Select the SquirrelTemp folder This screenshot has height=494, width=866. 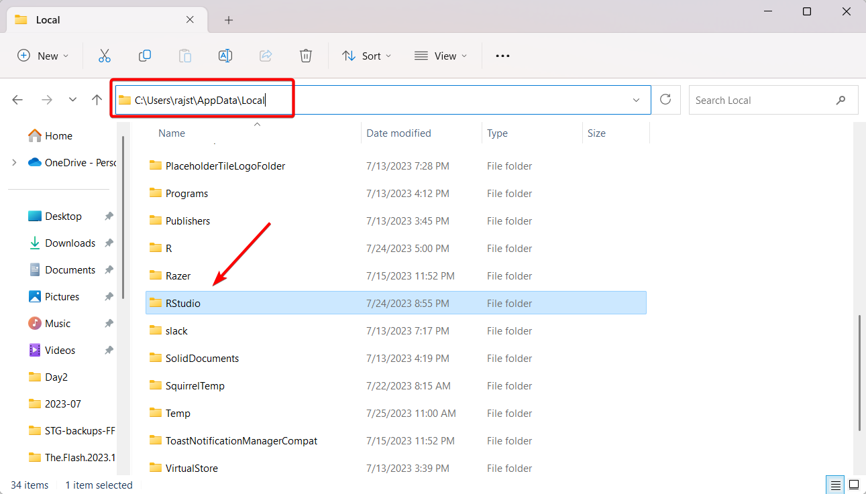pyautogui.click(x=396, y=385)
